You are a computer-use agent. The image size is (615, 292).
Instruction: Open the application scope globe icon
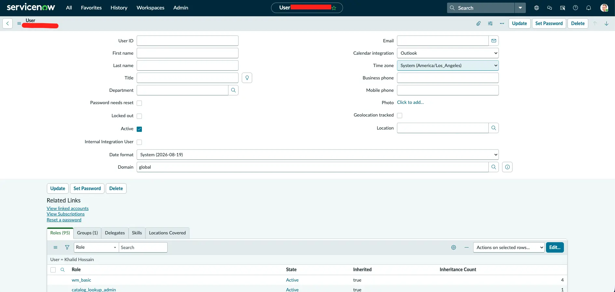click(537, 8)
